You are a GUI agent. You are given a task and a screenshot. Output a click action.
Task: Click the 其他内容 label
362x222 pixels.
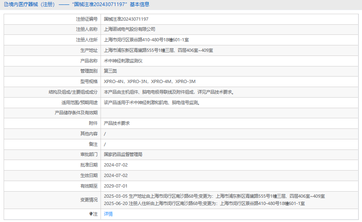click(89, 134)
